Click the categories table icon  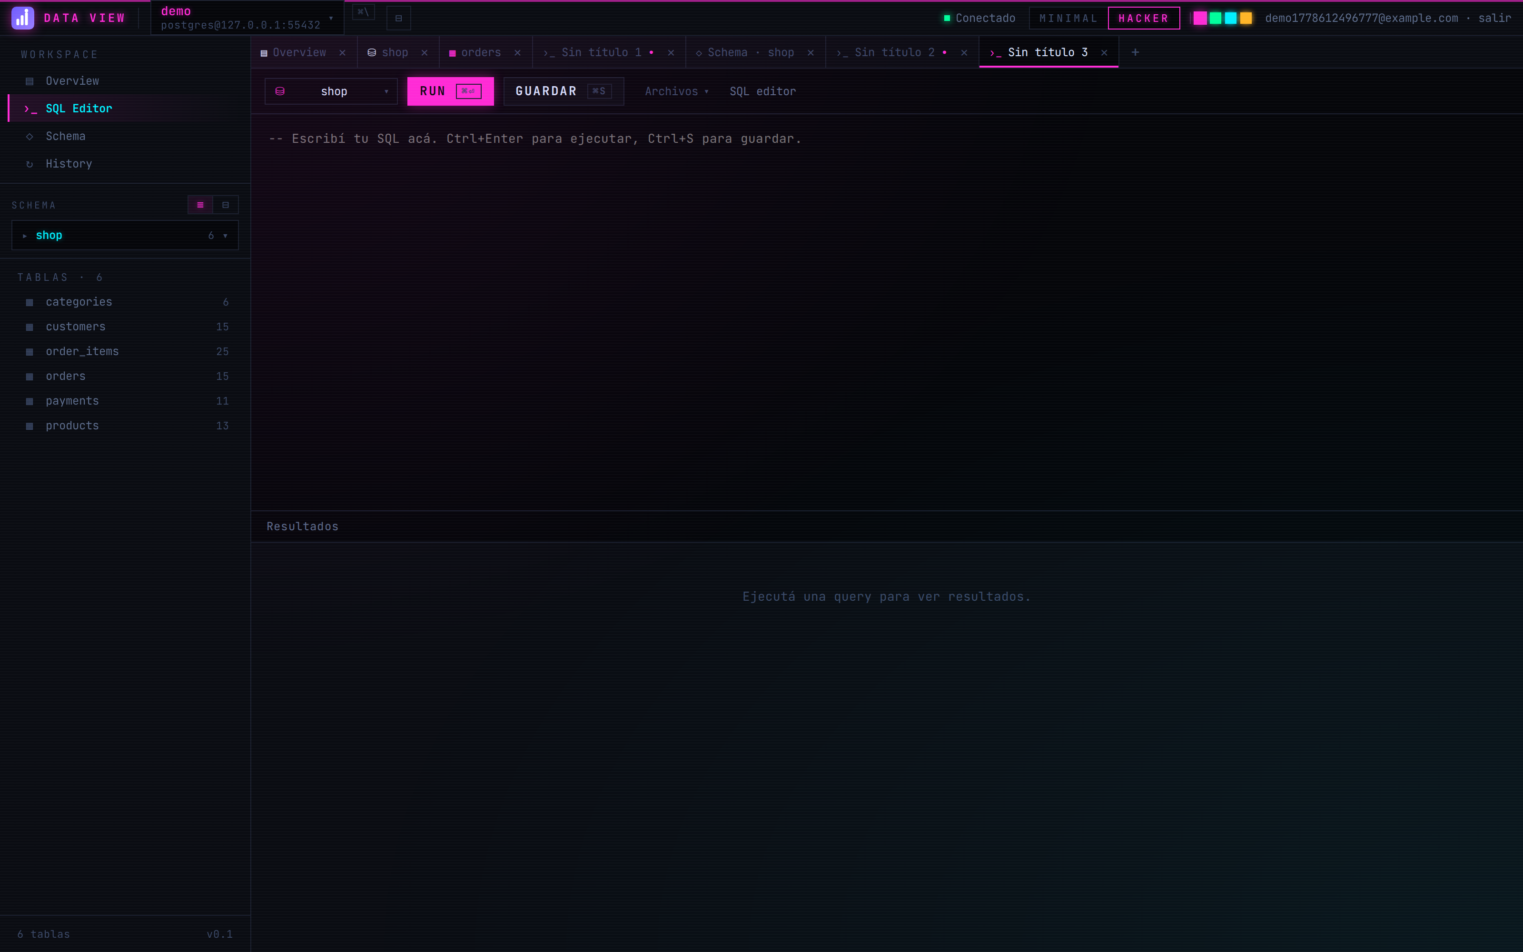coord(30,302)
